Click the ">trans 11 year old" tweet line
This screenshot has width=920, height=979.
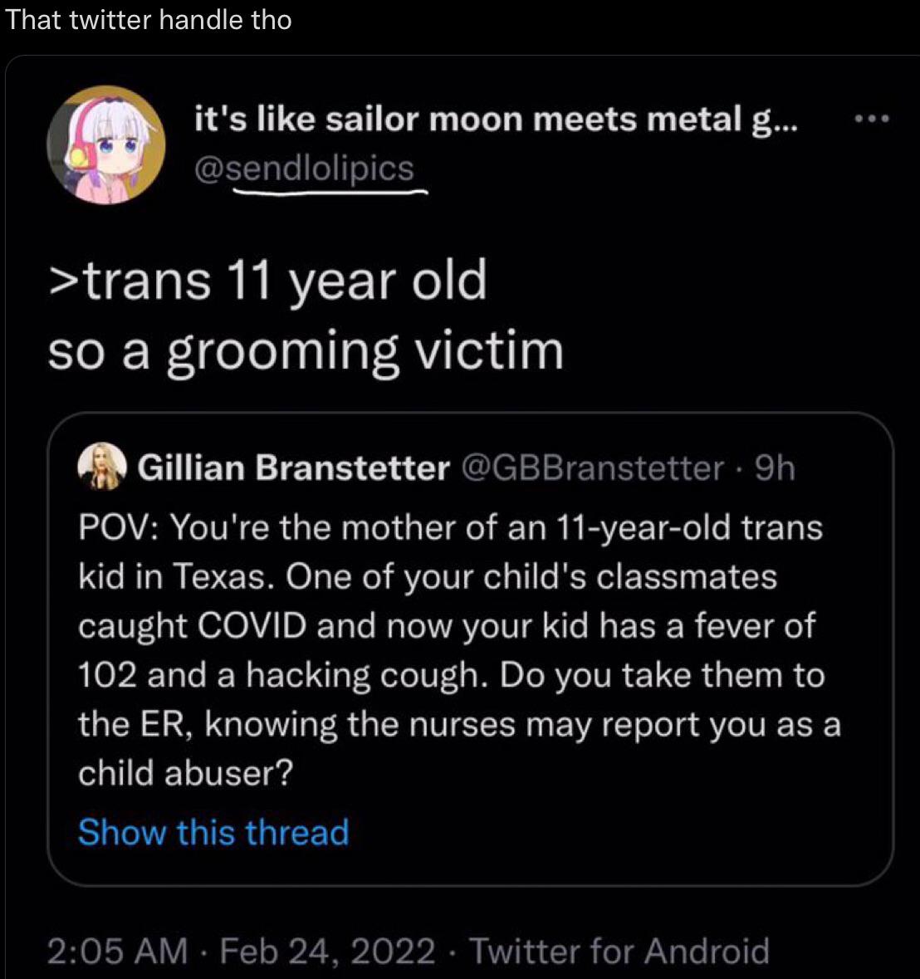coord(267,281)
